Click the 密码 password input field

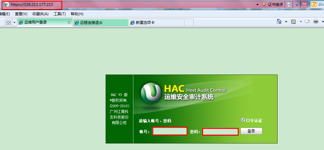pos(220,132)
